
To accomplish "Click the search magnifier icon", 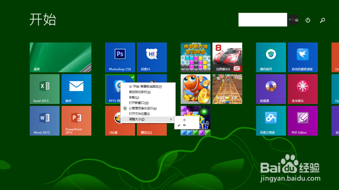I will coord(322,20).
